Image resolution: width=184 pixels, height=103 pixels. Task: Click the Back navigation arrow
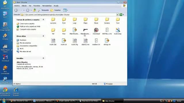tap(16, 10)
